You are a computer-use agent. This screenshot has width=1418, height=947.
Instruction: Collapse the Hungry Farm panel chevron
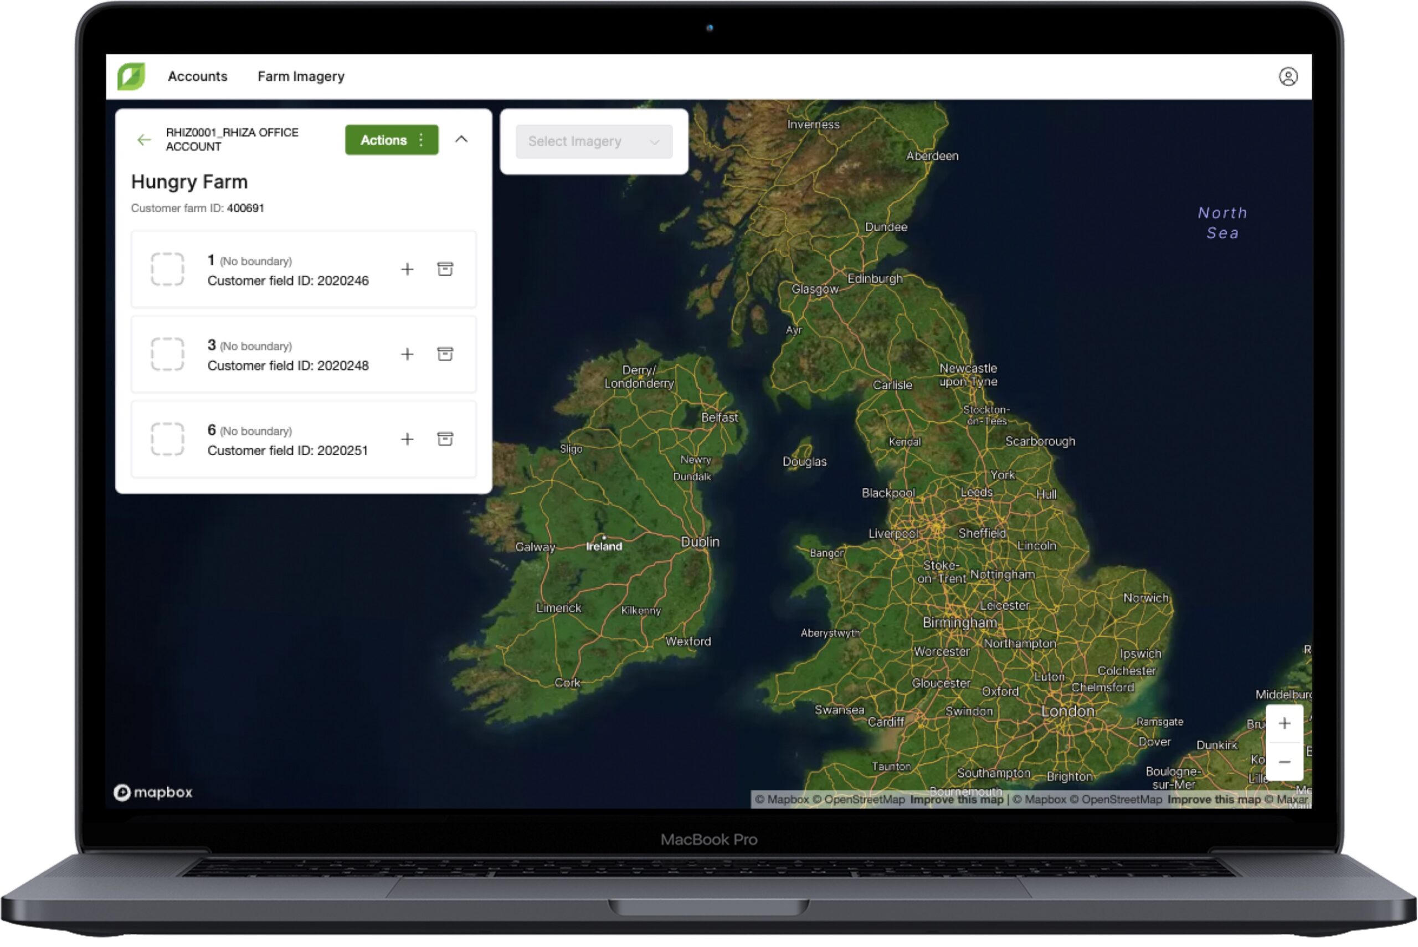(x=461, y=140)
